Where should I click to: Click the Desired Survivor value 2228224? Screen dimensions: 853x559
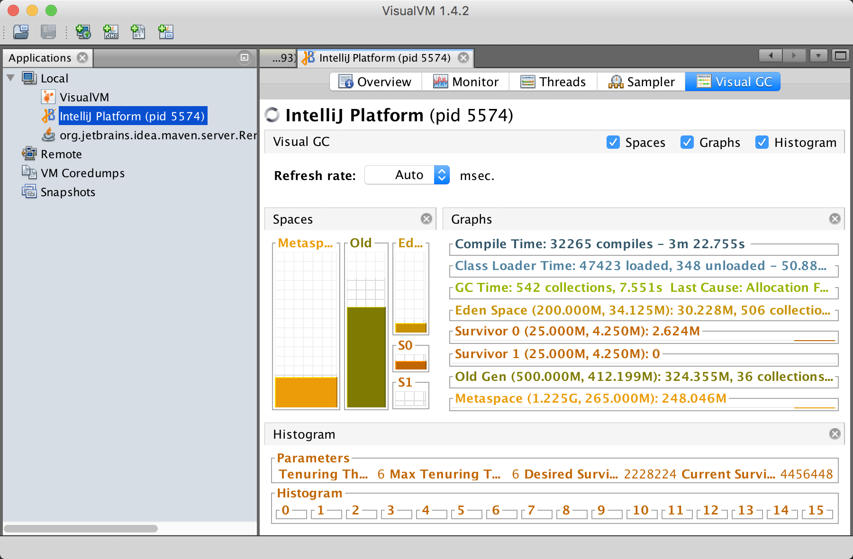coord(651,474)
